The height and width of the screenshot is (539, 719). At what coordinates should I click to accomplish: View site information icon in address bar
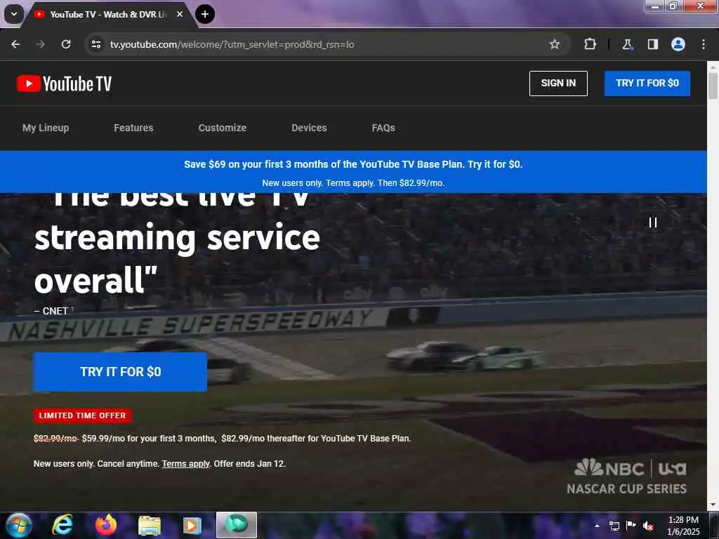coord(95,44)
